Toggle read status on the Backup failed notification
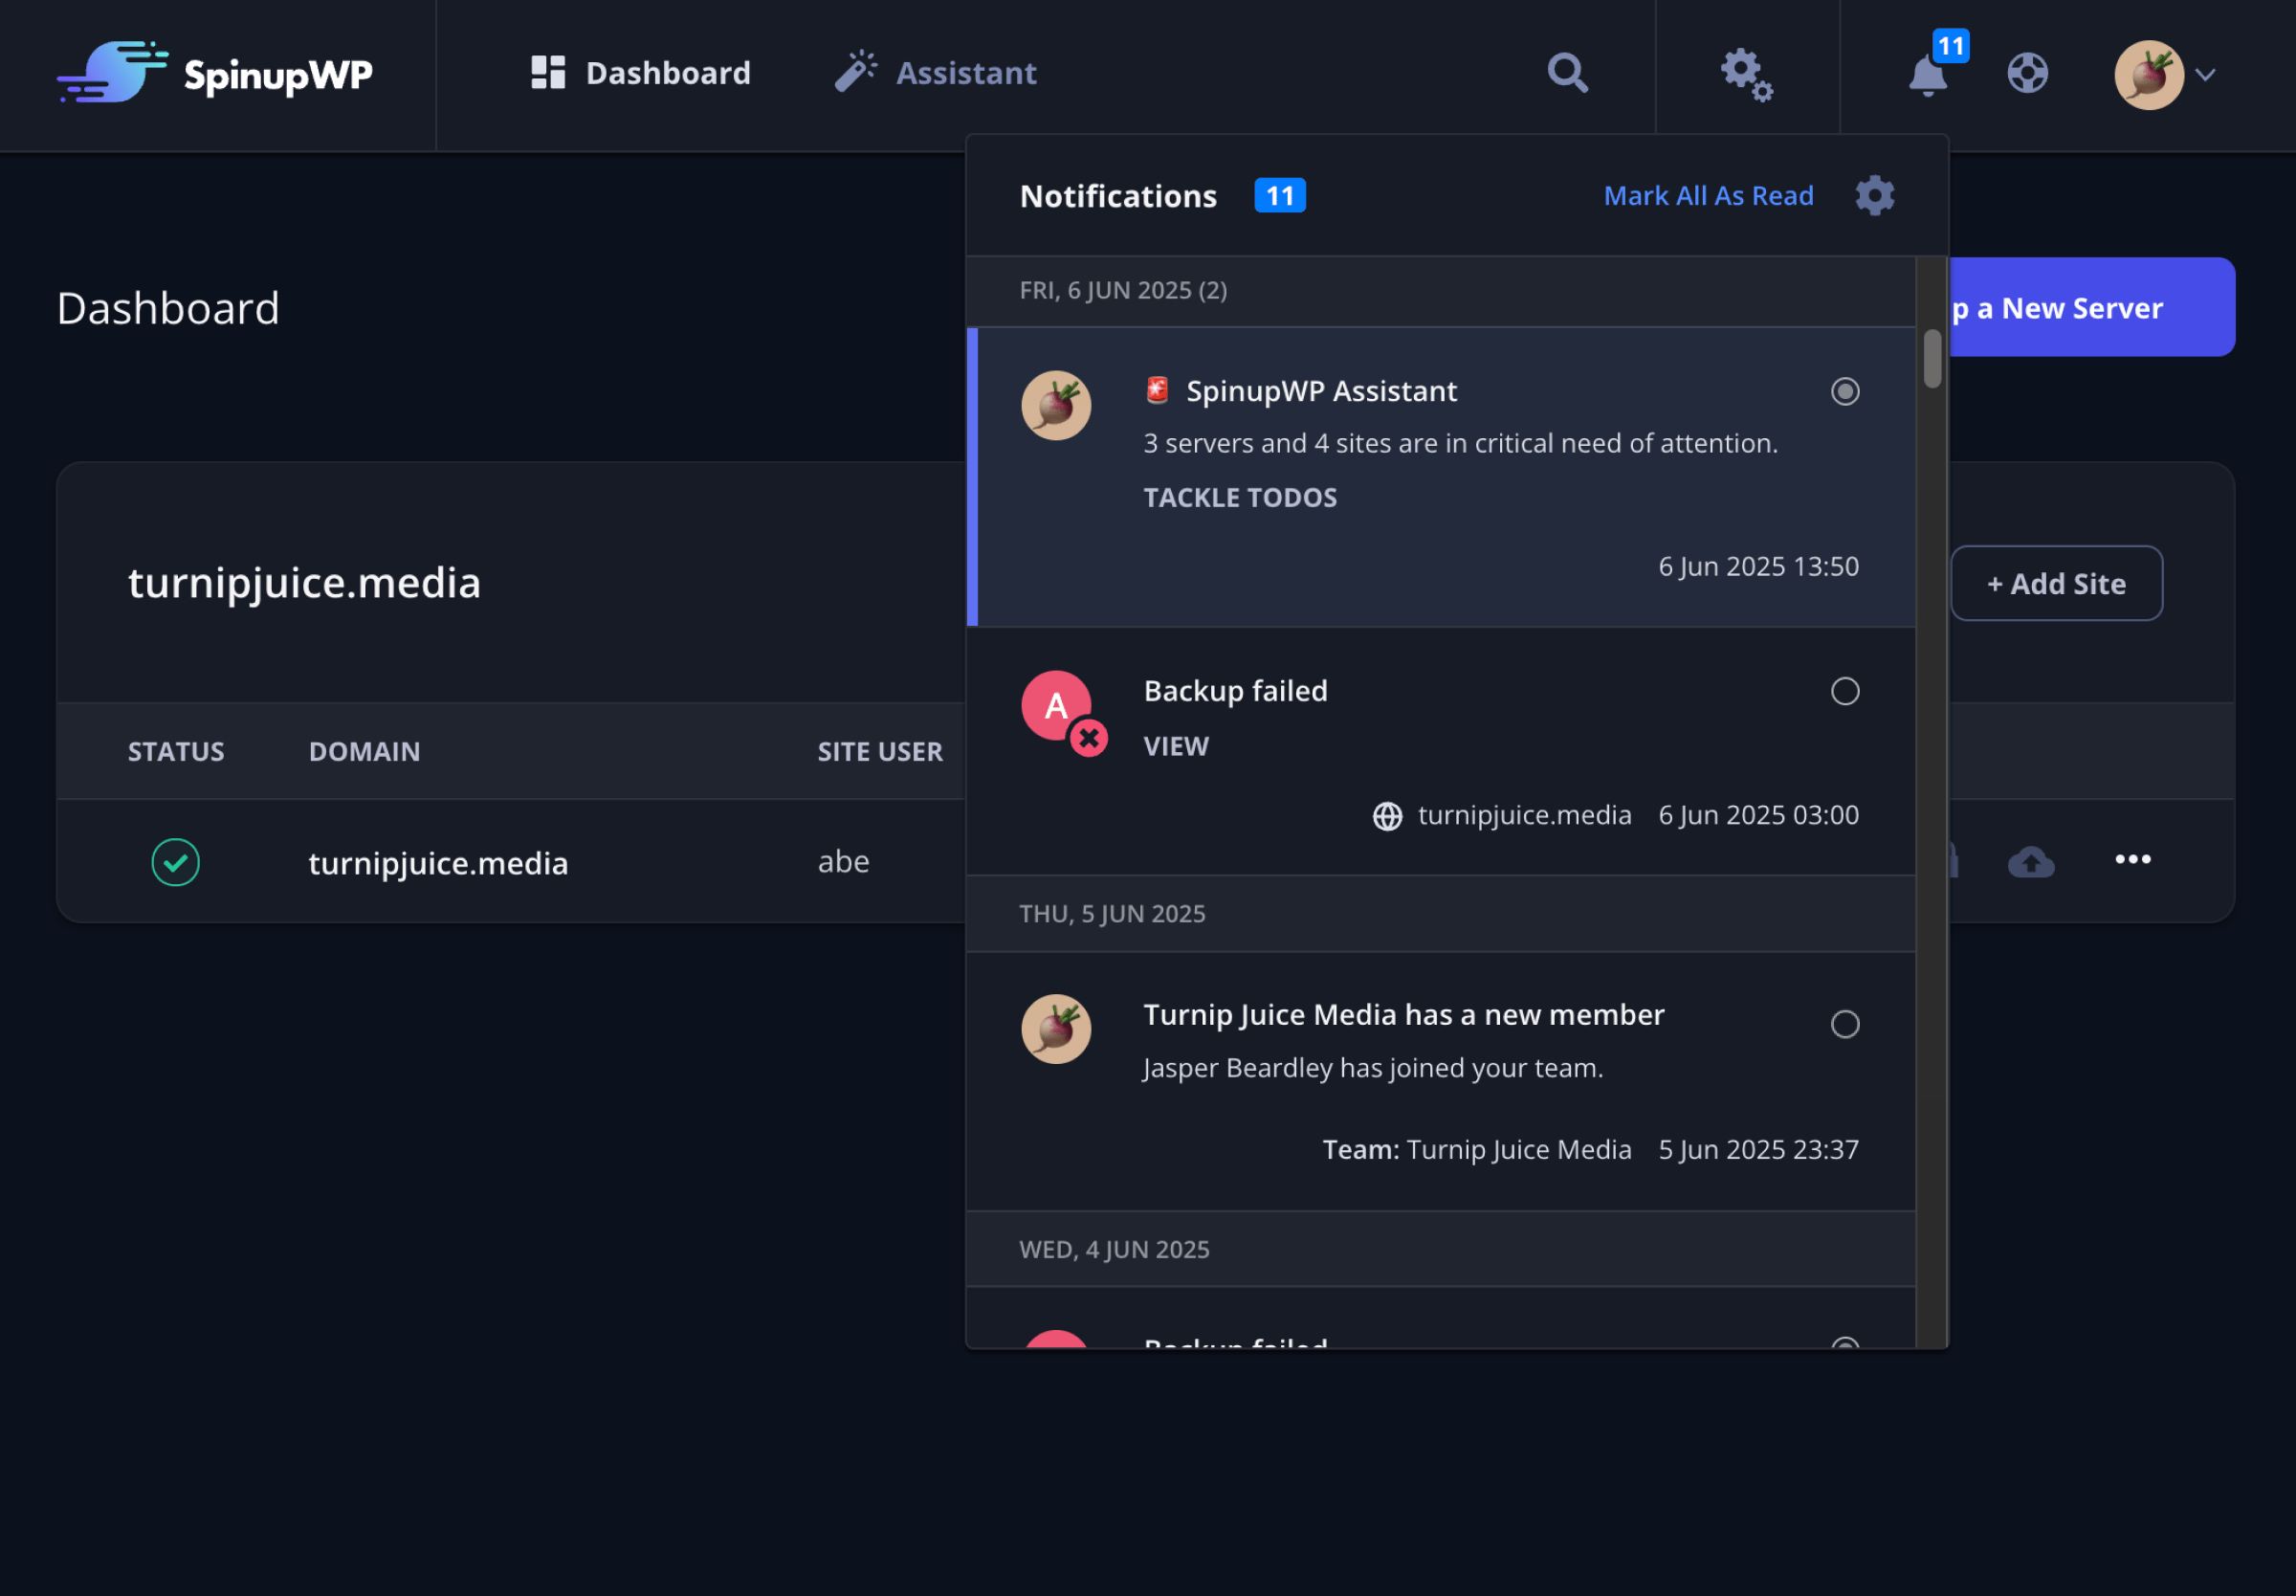 pyautogui.click(x=1845, y=691)
